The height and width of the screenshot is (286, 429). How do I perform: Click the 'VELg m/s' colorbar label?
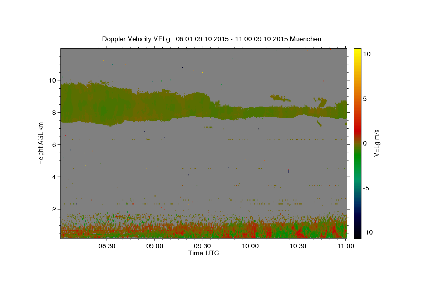376,143
